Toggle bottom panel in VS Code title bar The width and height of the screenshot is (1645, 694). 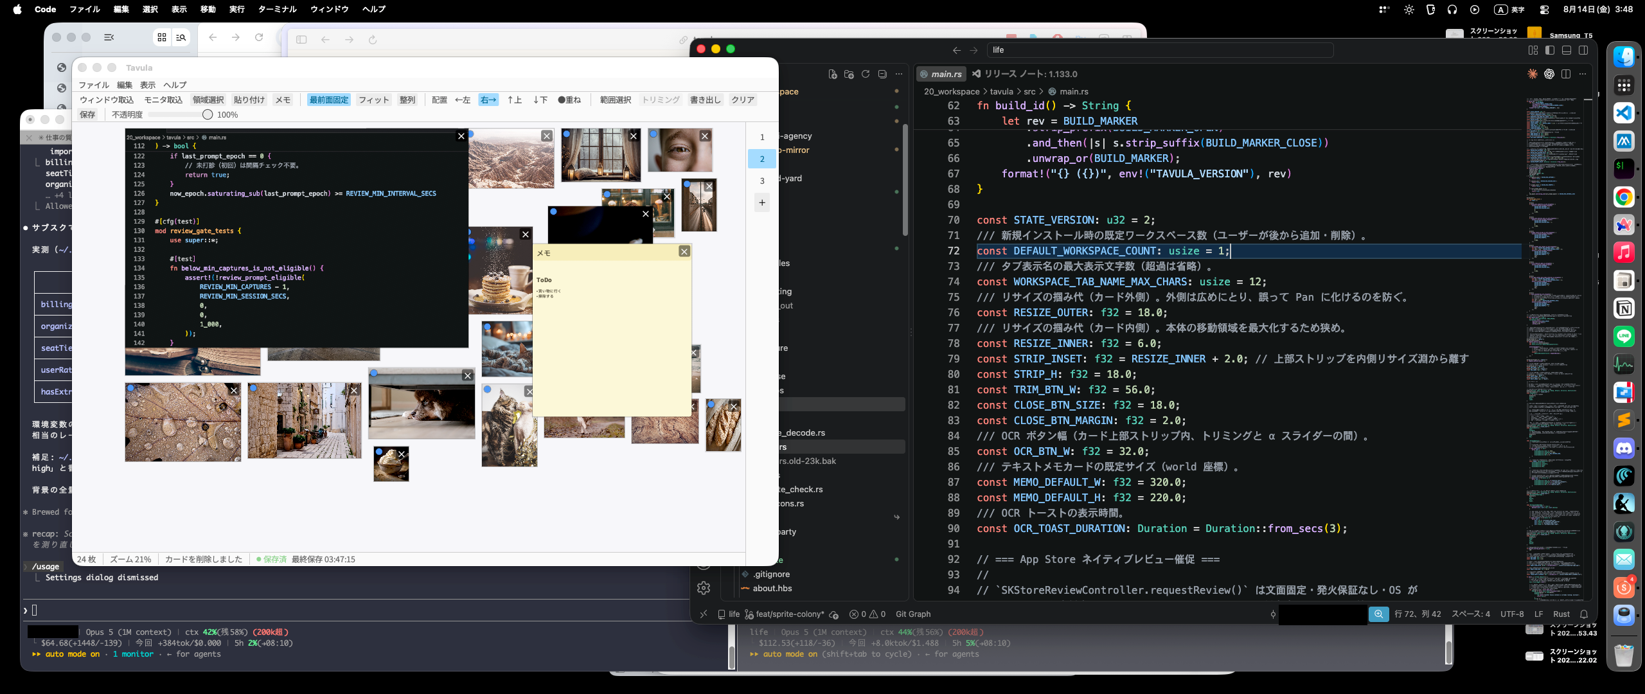[x=1567, y=50]
